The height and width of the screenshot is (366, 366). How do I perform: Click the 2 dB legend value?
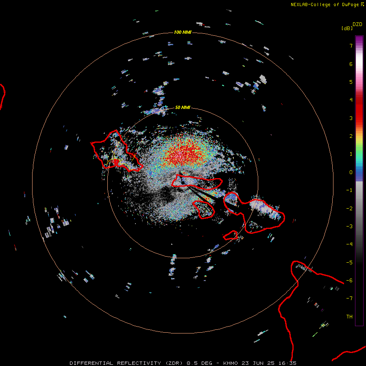coord(351,136)
